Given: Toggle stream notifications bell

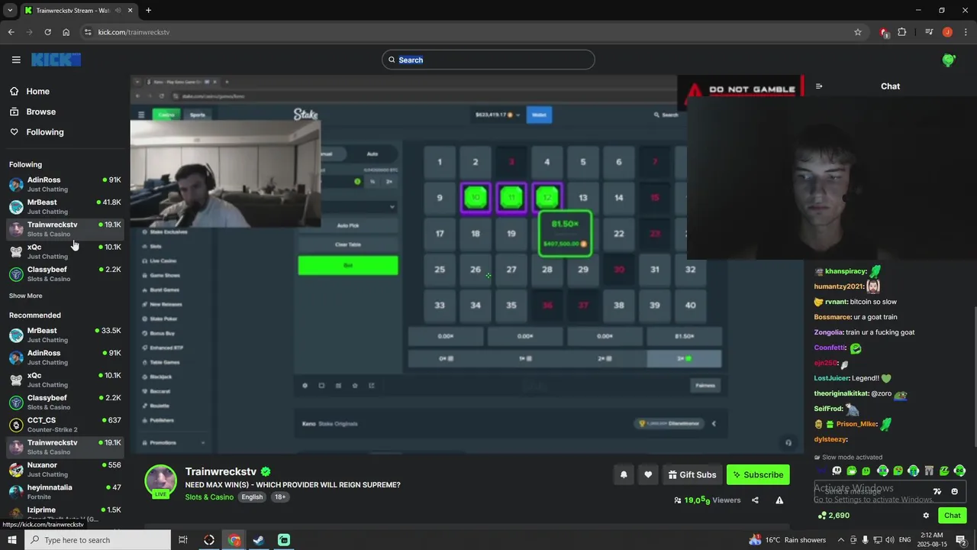Looking at the screenshot, I should pyautogui.click(x=624, y=474).
